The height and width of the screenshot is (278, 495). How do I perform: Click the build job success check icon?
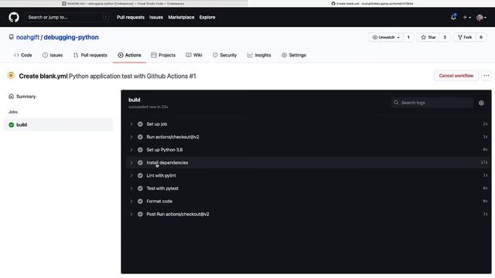(12, 125)
